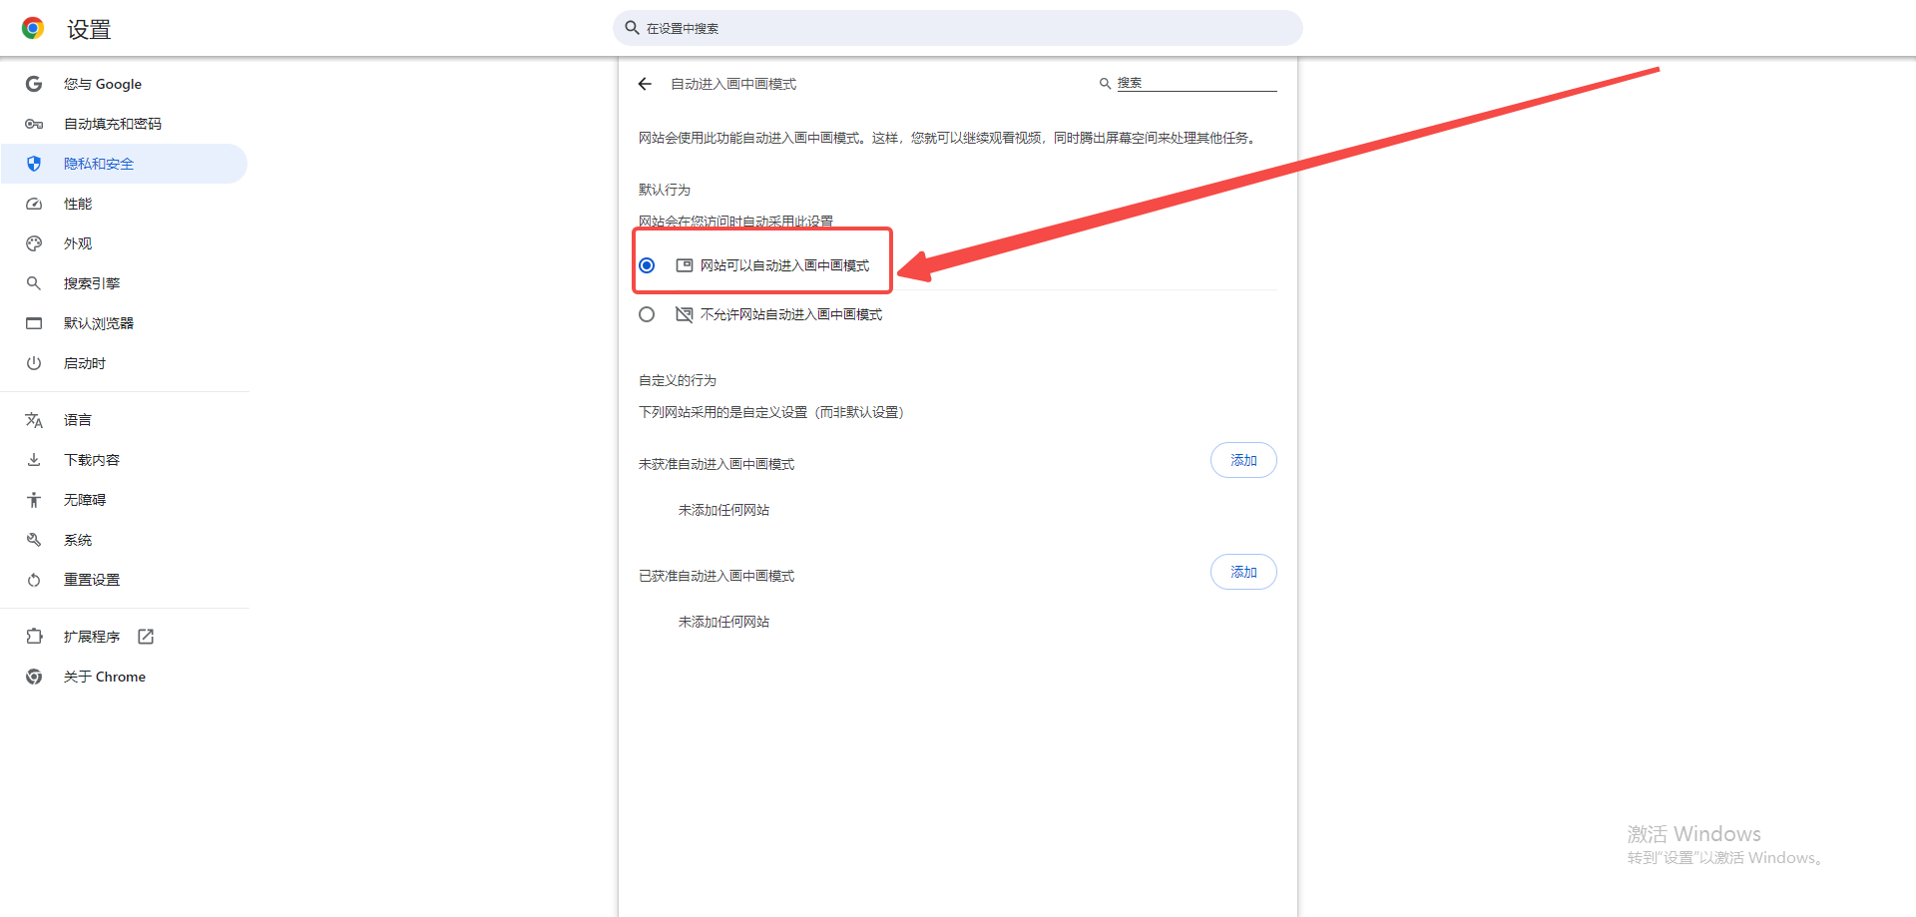Click the About Chrome icon

point(34,677)
